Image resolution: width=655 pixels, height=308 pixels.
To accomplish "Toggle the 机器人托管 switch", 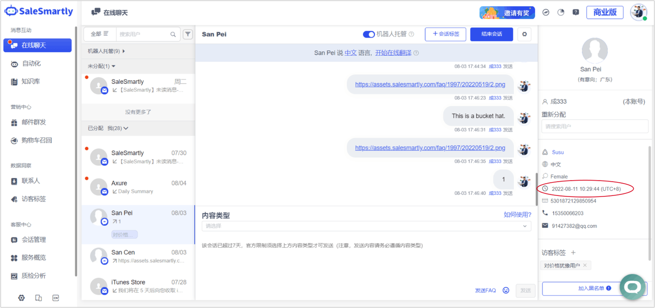I will point(368,34).
